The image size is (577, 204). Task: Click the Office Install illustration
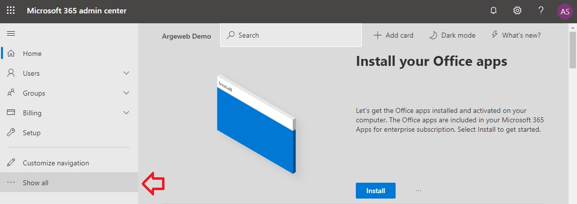(x=256, y=124)
